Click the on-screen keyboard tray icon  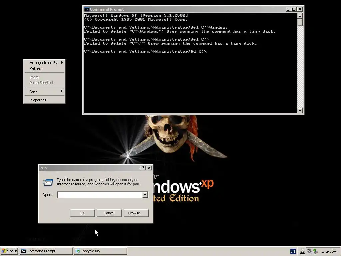302,251
